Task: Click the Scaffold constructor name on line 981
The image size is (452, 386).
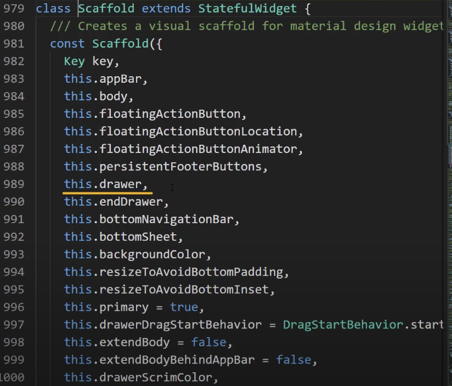Action: [x=120, y=44]
